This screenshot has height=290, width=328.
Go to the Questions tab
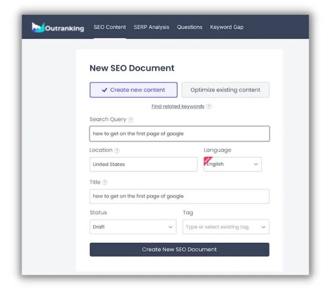click(x=190, y=28)
